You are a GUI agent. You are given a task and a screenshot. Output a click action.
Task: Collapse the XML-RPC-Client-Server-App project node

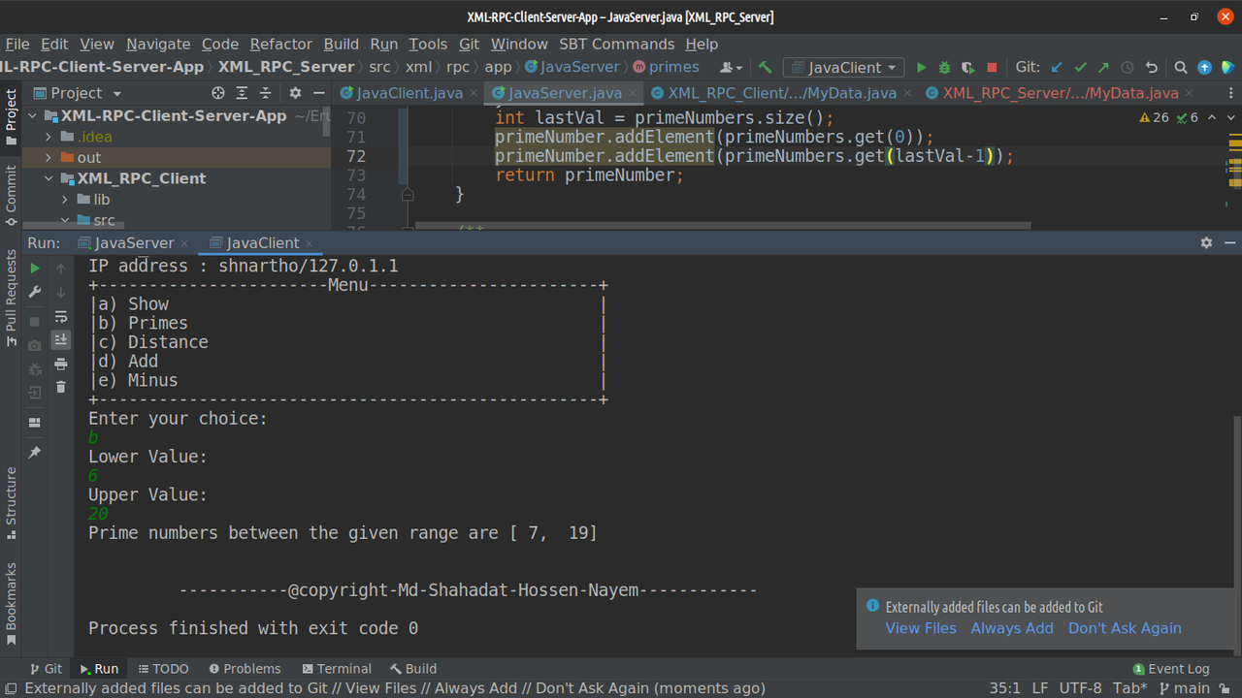pyautogui.click(x=32, y=114)
